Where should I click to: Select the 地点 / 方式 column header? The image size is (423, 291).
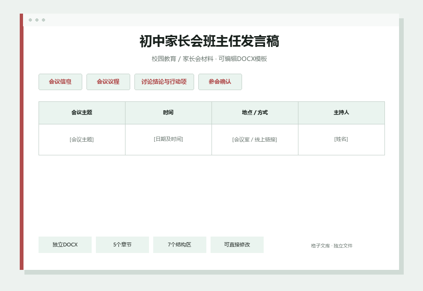pyautogui.click(x=255, y=113)
